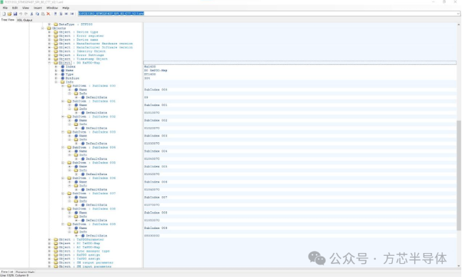The height and width of the screenshot is (279, 462).
Task: Click the folder icon beside Error register object
Action: coord(55,36)
